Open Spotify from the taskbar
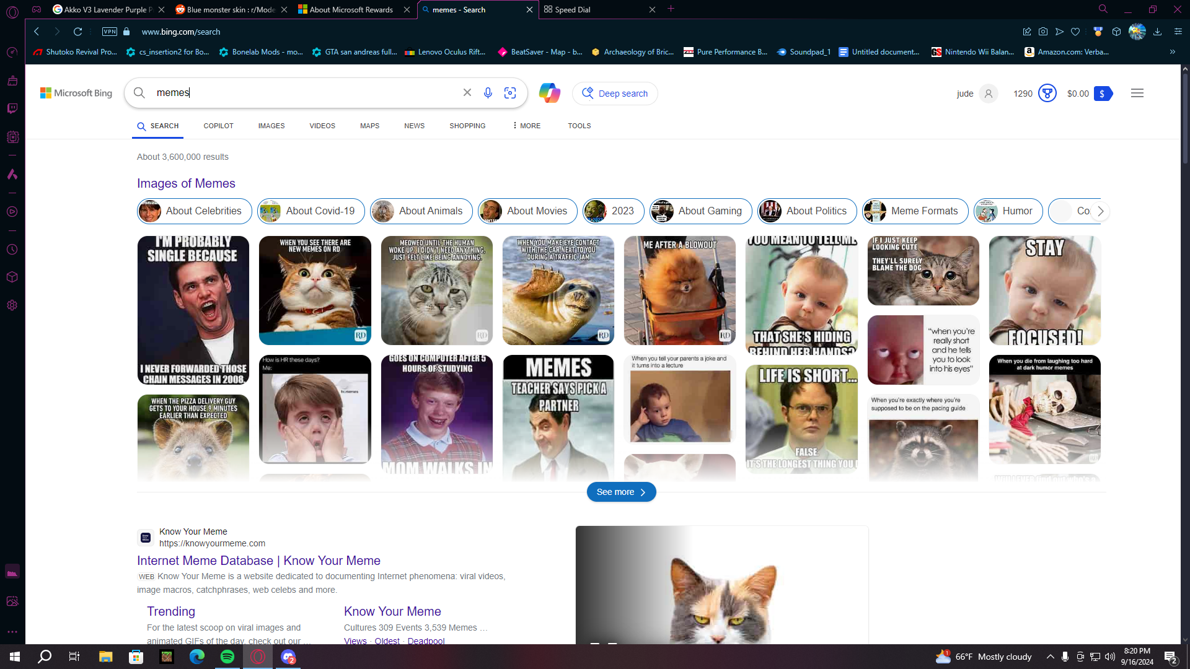 pos(227,657)
